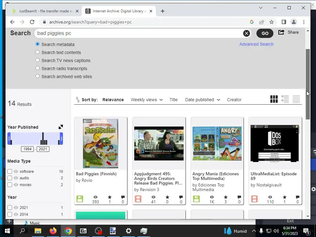
Task: Click left handle of year range slider
Action: point(9,139)
